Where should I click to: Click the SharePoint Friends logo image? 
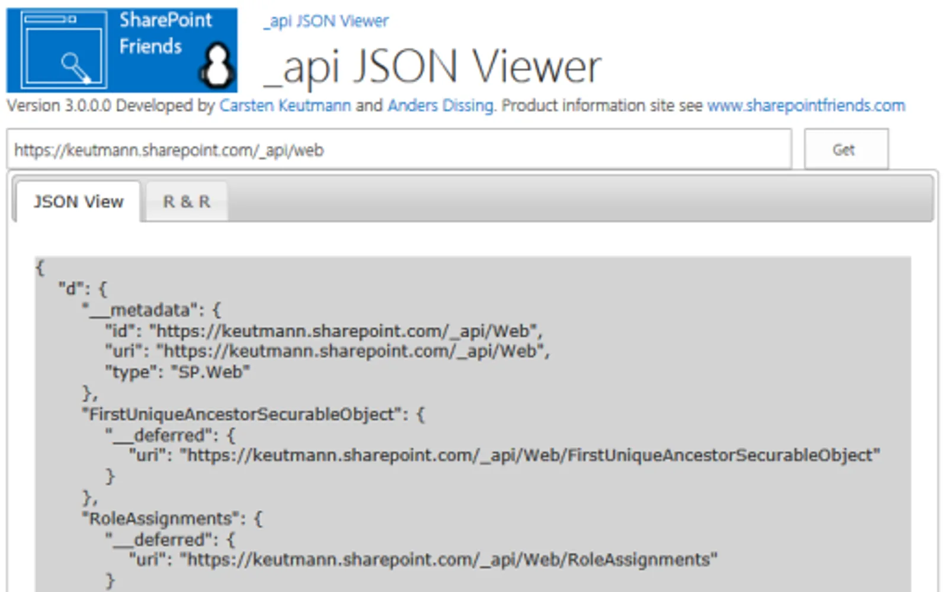coord(122,50)
